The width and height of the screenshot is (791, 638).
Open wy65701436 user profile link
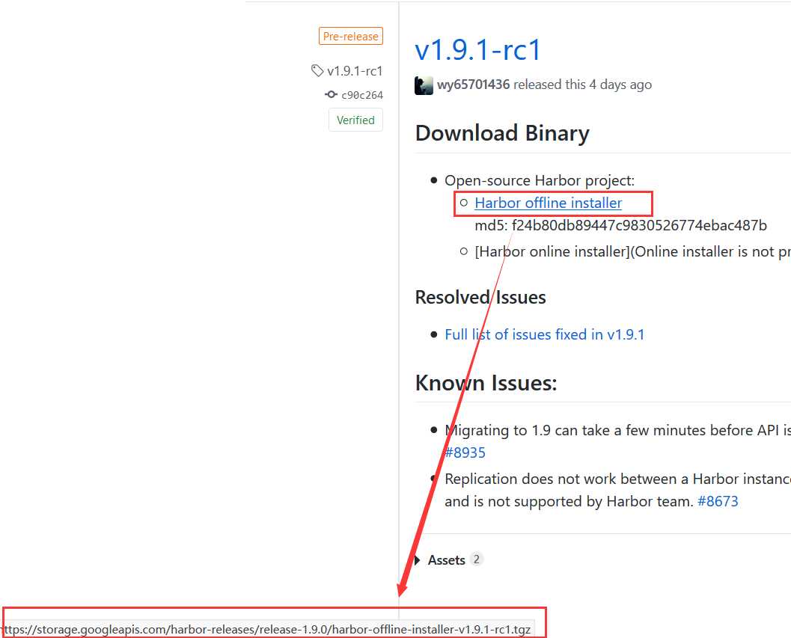(473, 85)
